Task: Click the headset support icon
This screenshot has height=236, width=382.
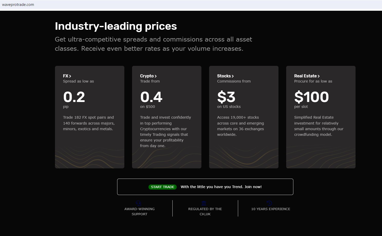Action: point(139,203)
